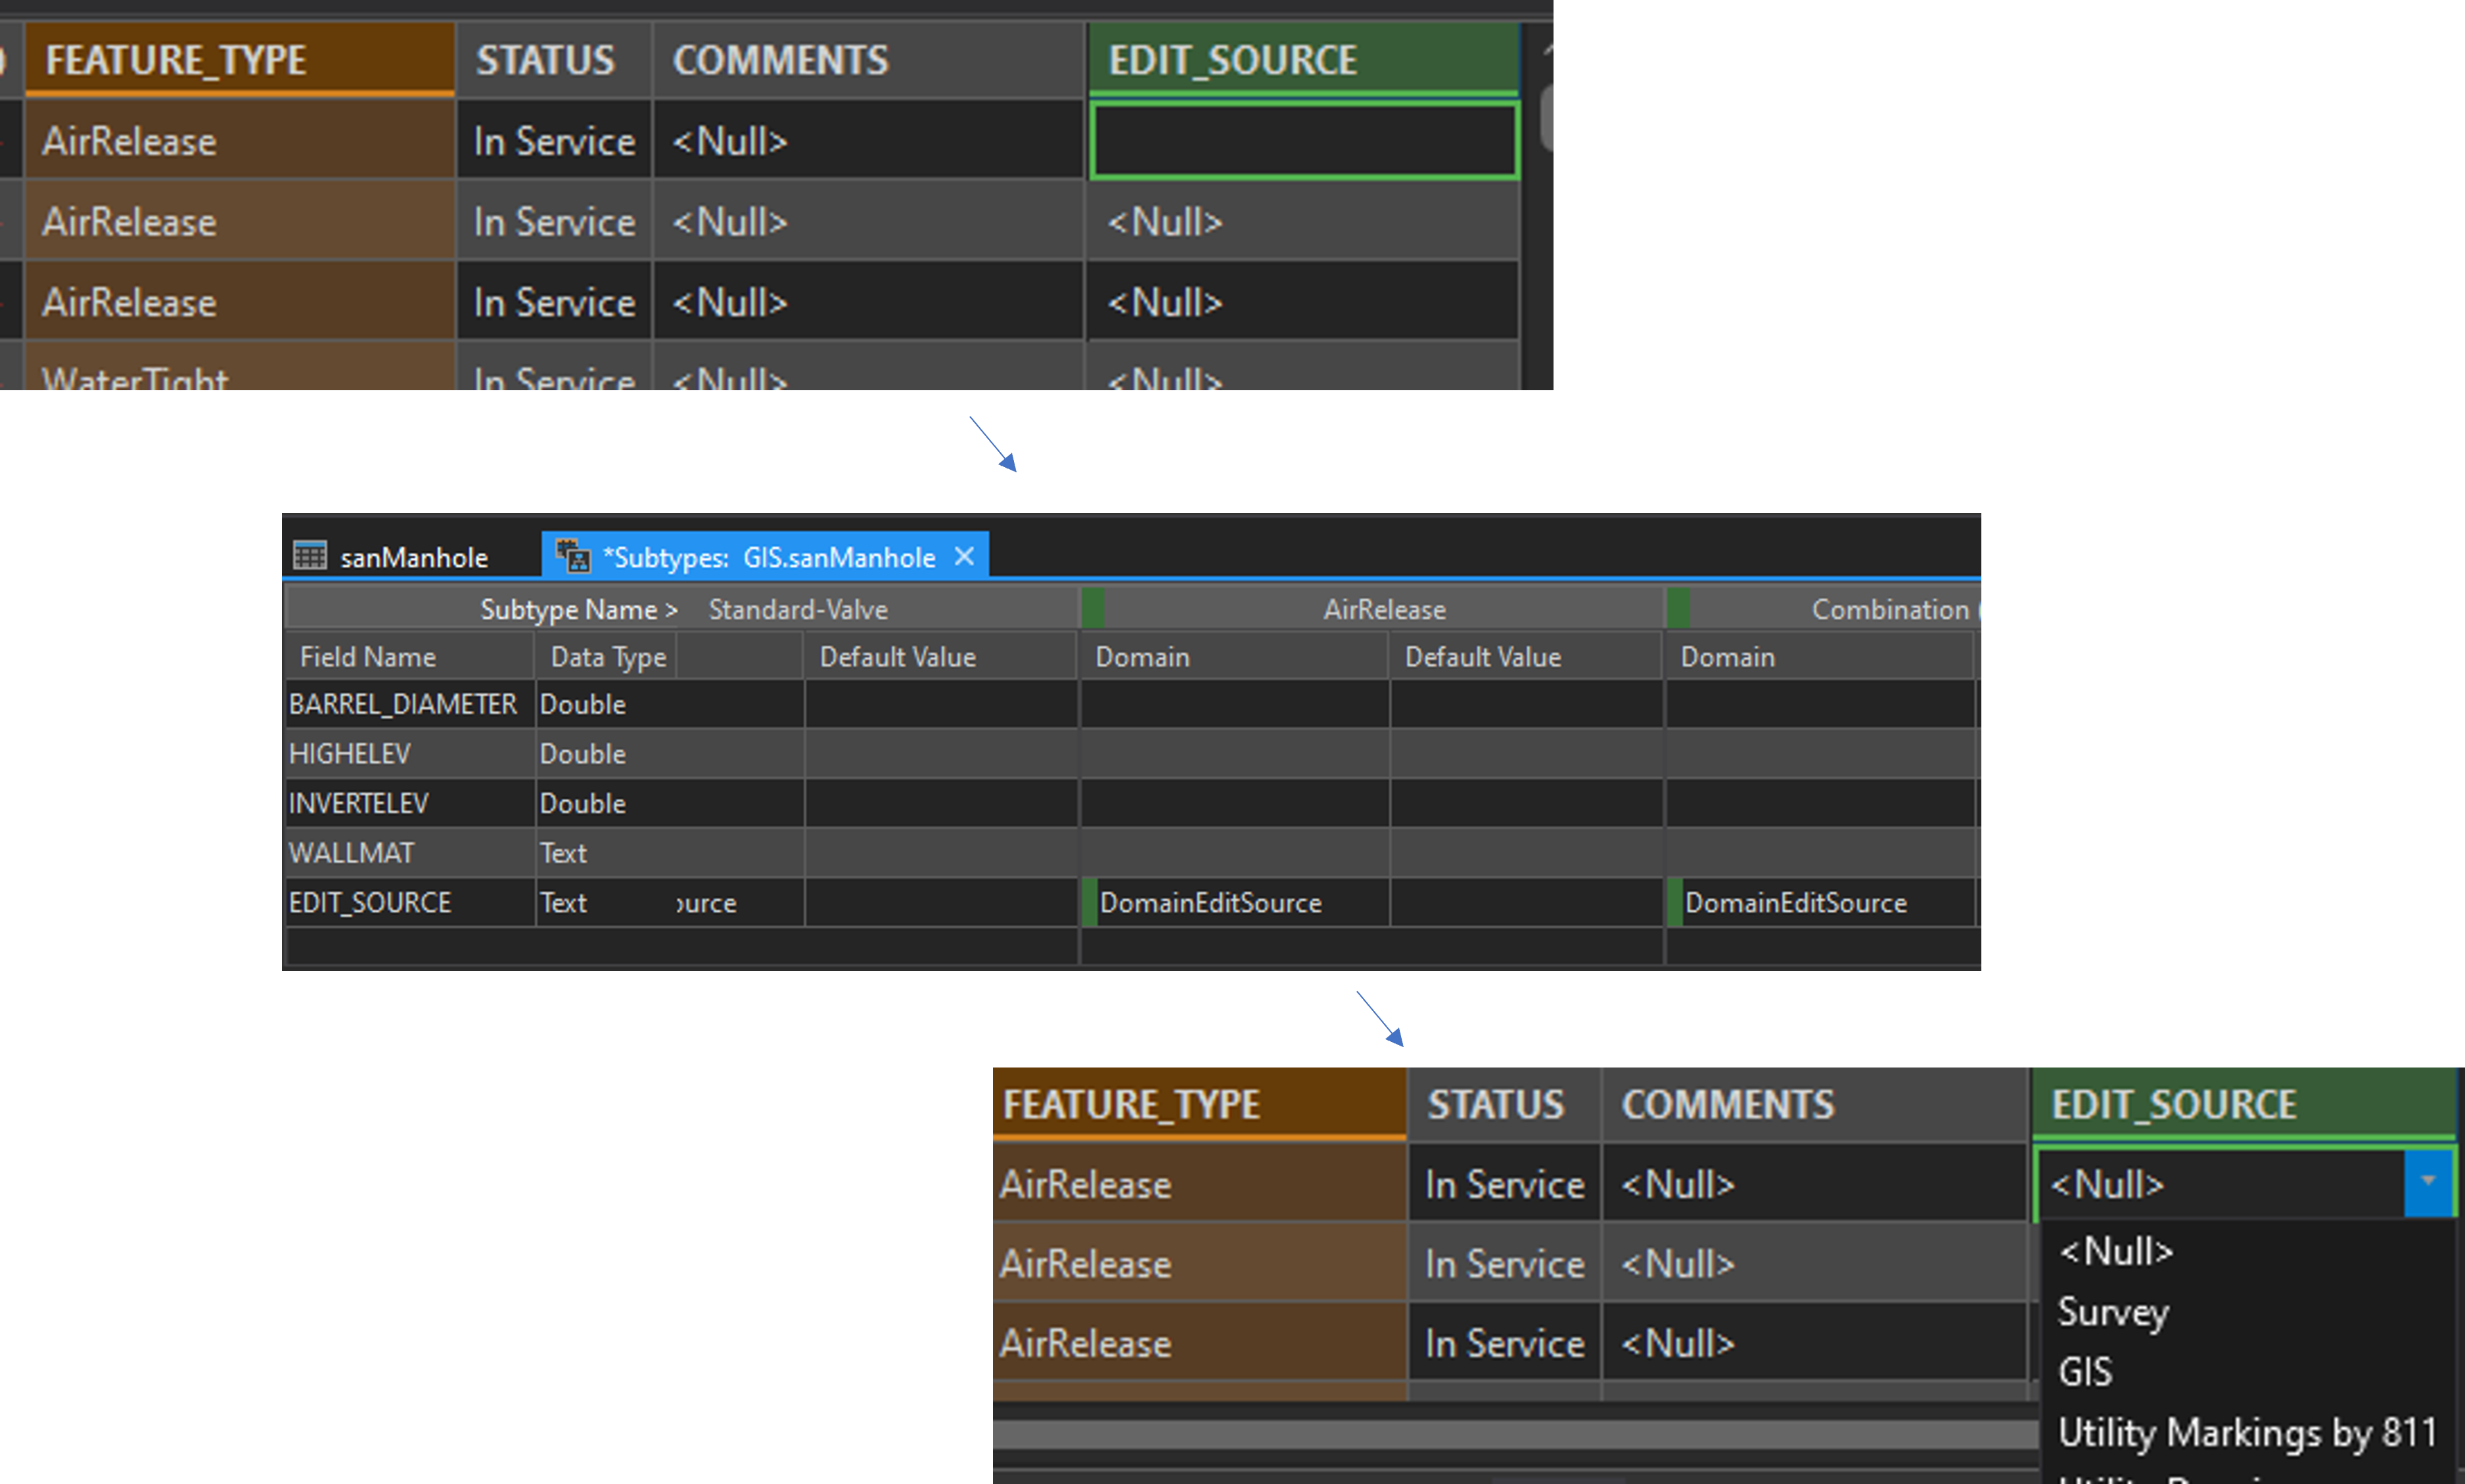Select the WALLMAT field name row
The width and height of the screenshot is (2465, 1484).
pos(351,852)
